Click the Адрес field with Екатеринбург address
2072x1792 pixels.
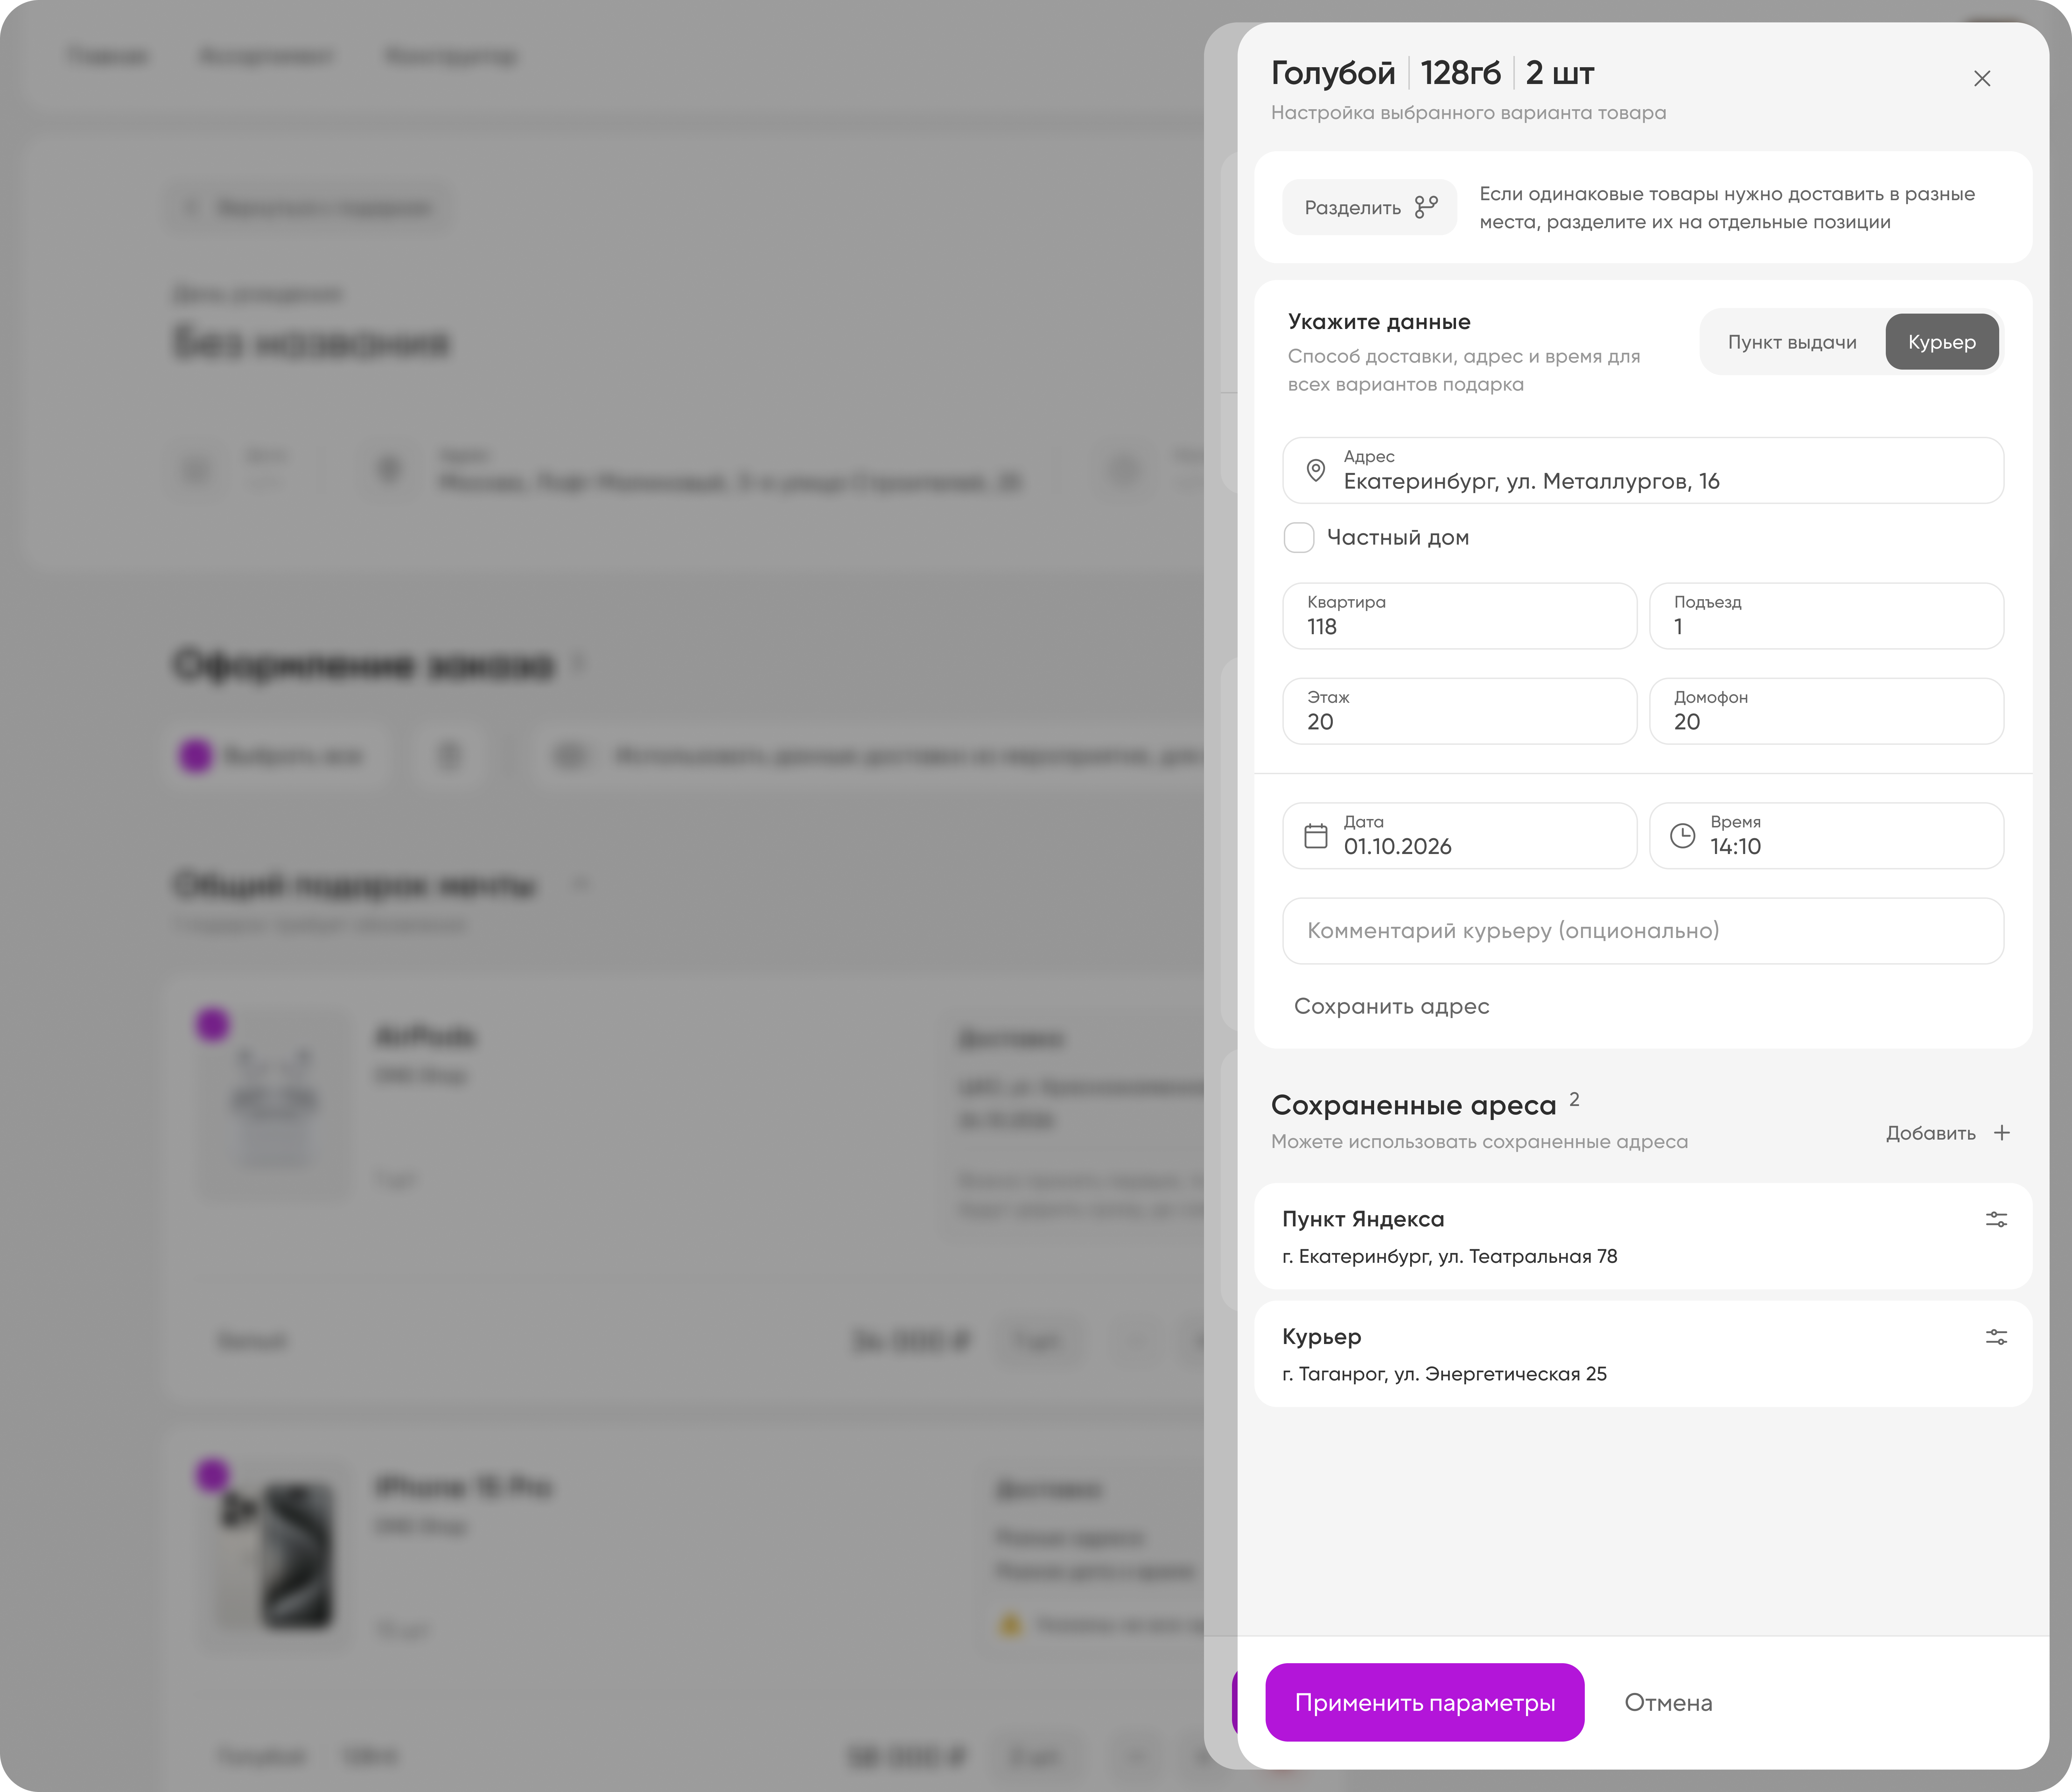coord(1643,470)
